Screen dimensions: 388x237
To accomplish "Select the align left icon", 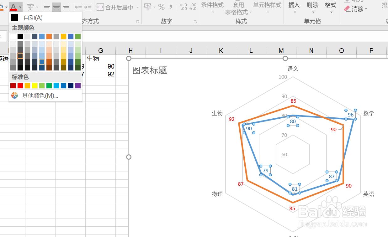I will coord(47,7).
